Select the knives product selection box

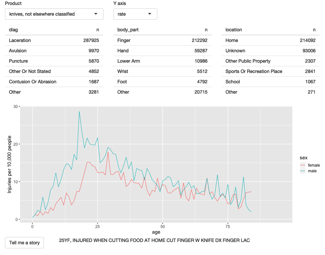[54, 14]
